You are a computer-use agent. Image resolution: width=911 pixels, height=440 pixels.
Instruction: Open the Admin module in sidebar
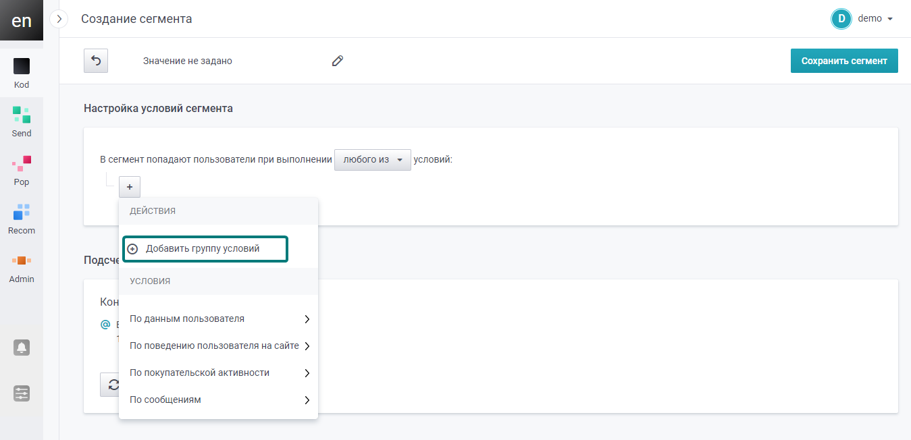22,268
